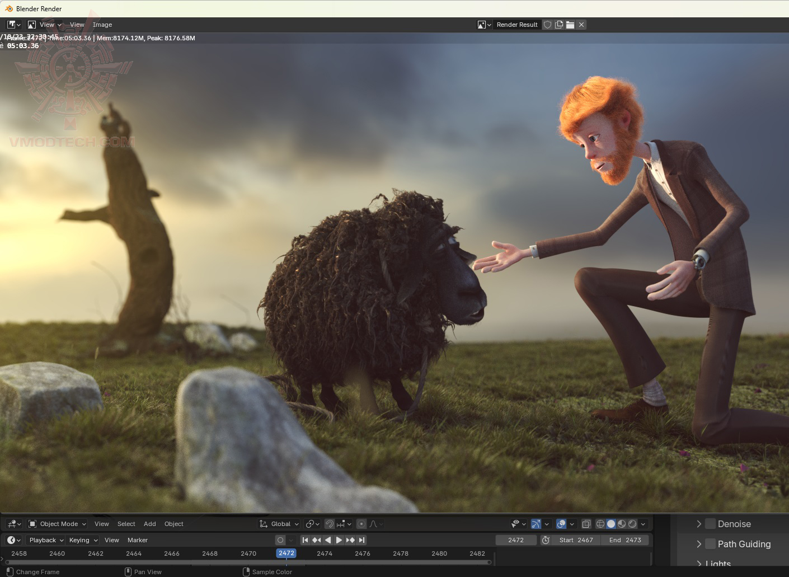Toggle the viewport gizmos button
789x577 pixels.
click(536, 524)
